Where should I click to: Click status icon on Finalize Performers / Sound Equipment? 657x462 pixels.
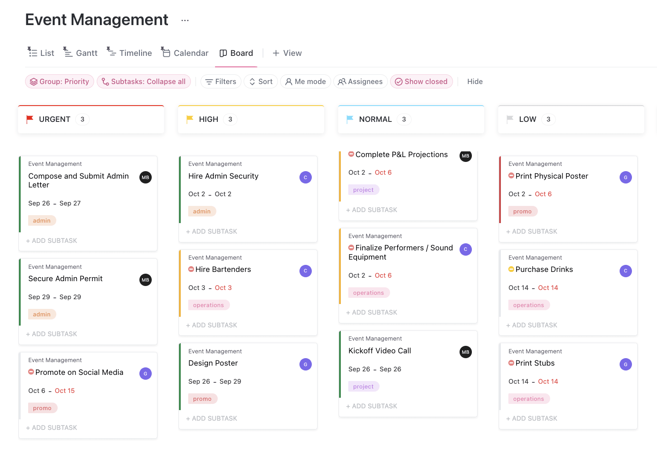(351, 247)
